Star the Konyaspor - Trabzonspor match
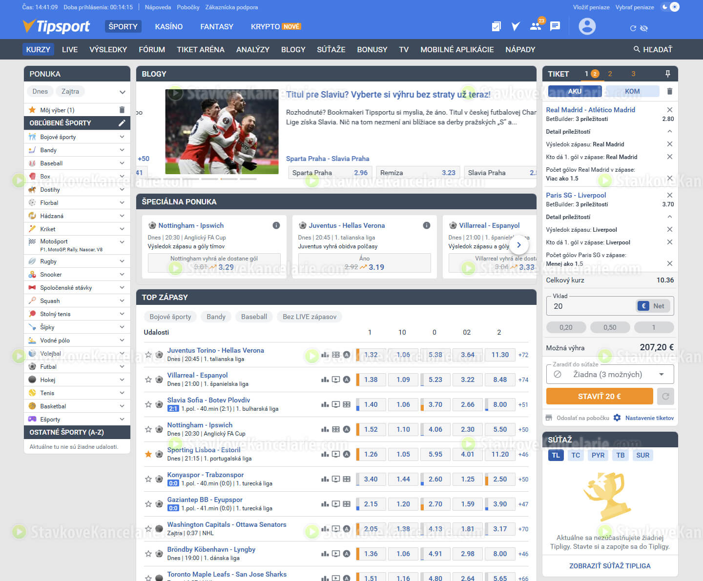Viewport: 703px width, 581px height. (148, 479)
